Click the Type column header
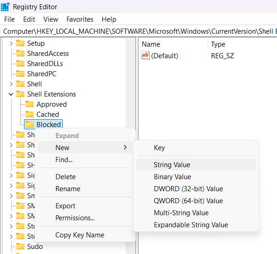The image size is (277, 254). tap(218, 44)
